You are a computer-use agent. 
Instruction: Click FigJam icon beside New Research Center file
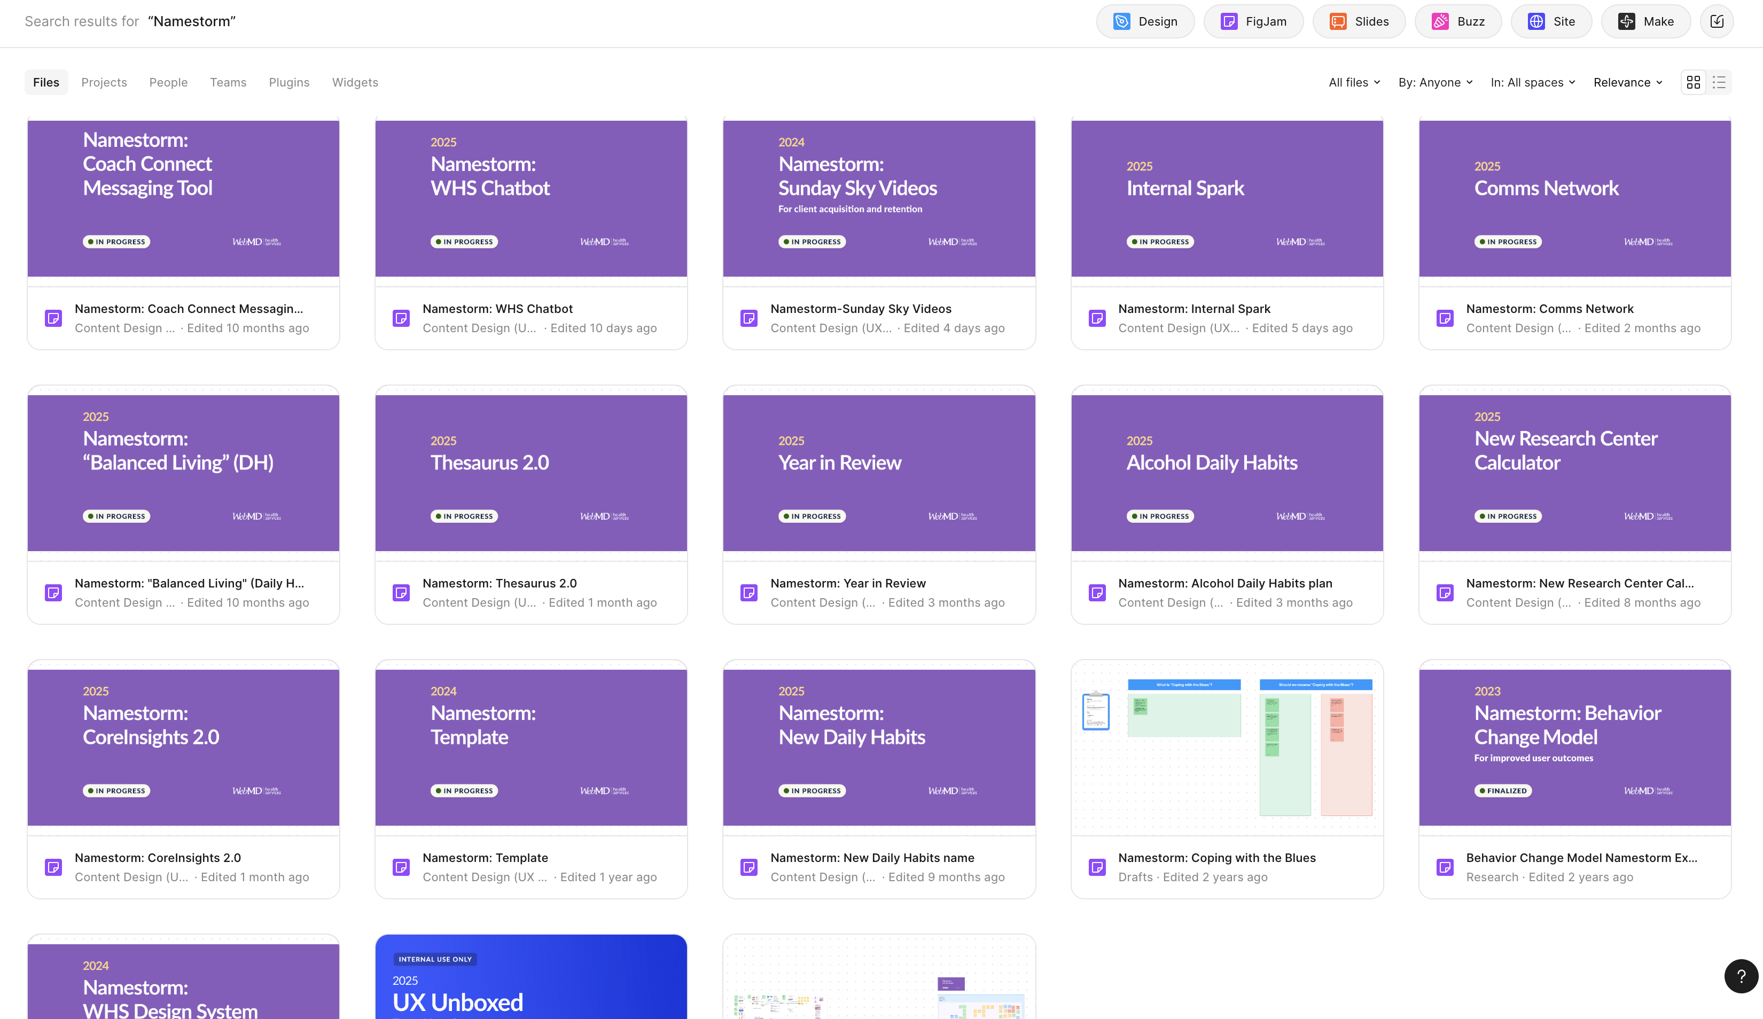pyautogui.click(x=1445, y=593)
